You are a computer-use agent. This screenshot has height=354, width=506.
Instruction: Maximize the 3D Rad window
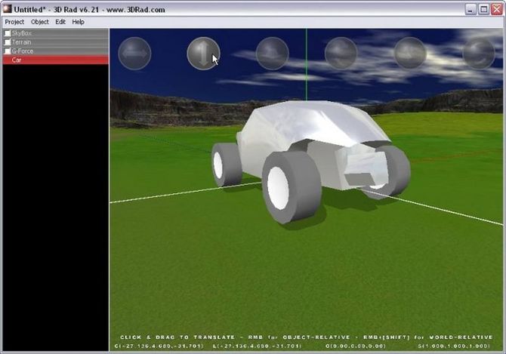tap(483, 9)
